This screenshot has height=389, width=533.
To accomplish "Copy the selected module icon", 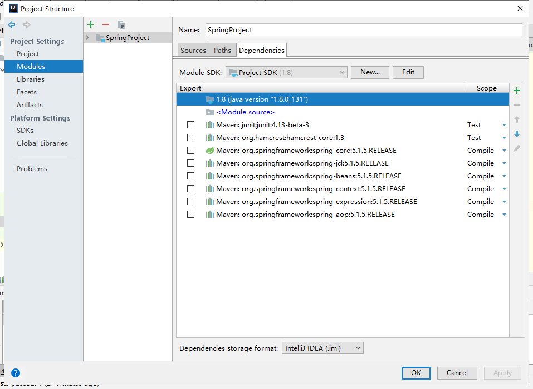I will click(x=121, y=24).
